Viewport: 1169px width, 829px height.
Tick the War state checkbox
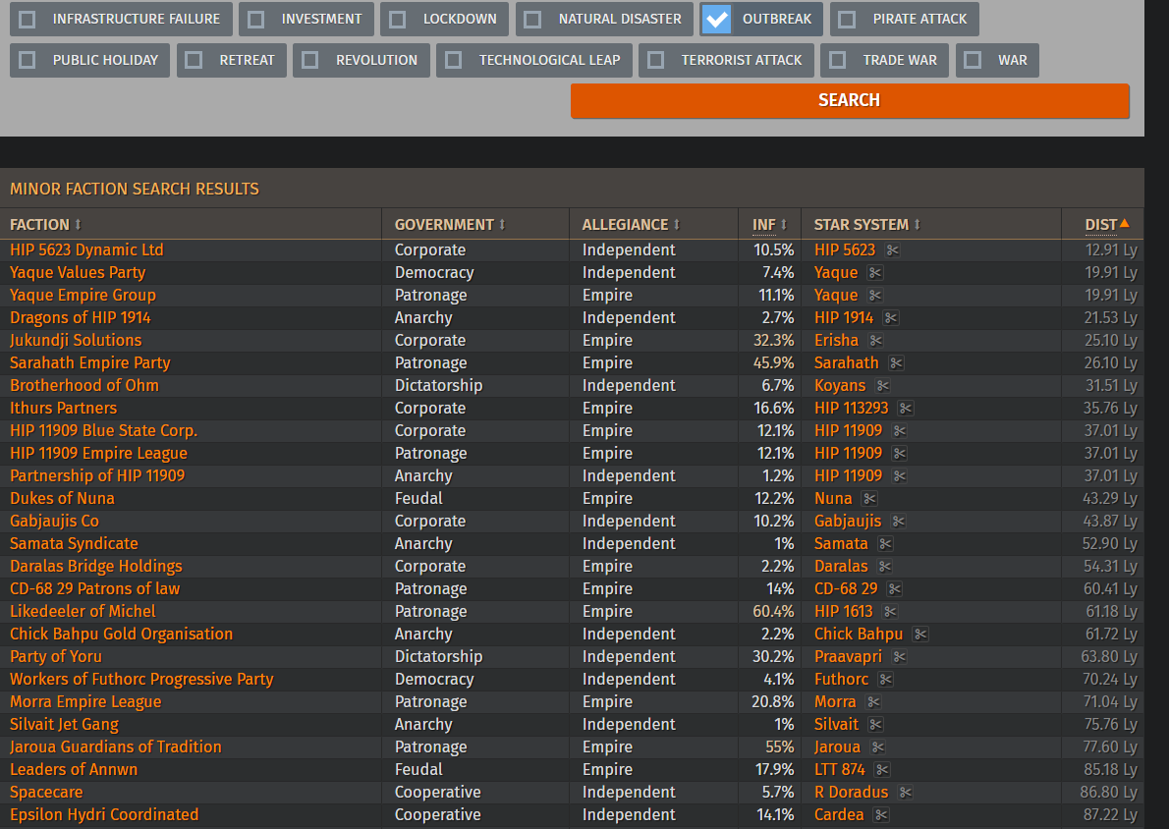[x=973, y=60]
